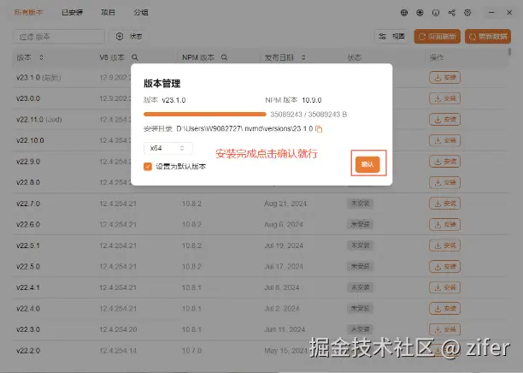This screenshot has width=523, height=373.
Task: Click date cell Aug 21, 2024
Action: [x=285, y=204]
